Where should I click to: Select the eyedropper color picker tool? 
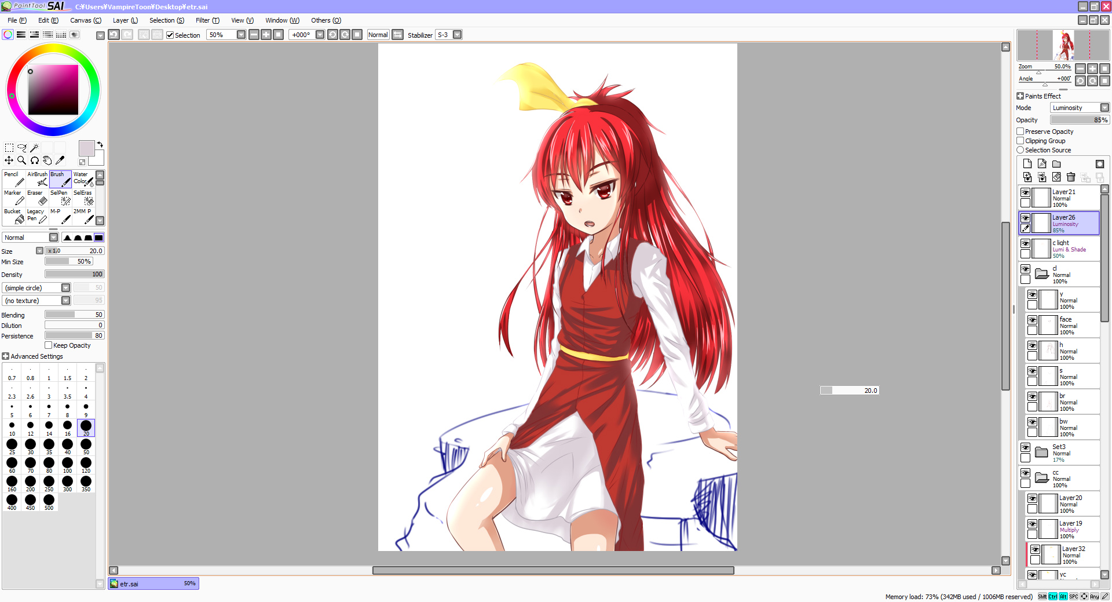click(60, 160)
